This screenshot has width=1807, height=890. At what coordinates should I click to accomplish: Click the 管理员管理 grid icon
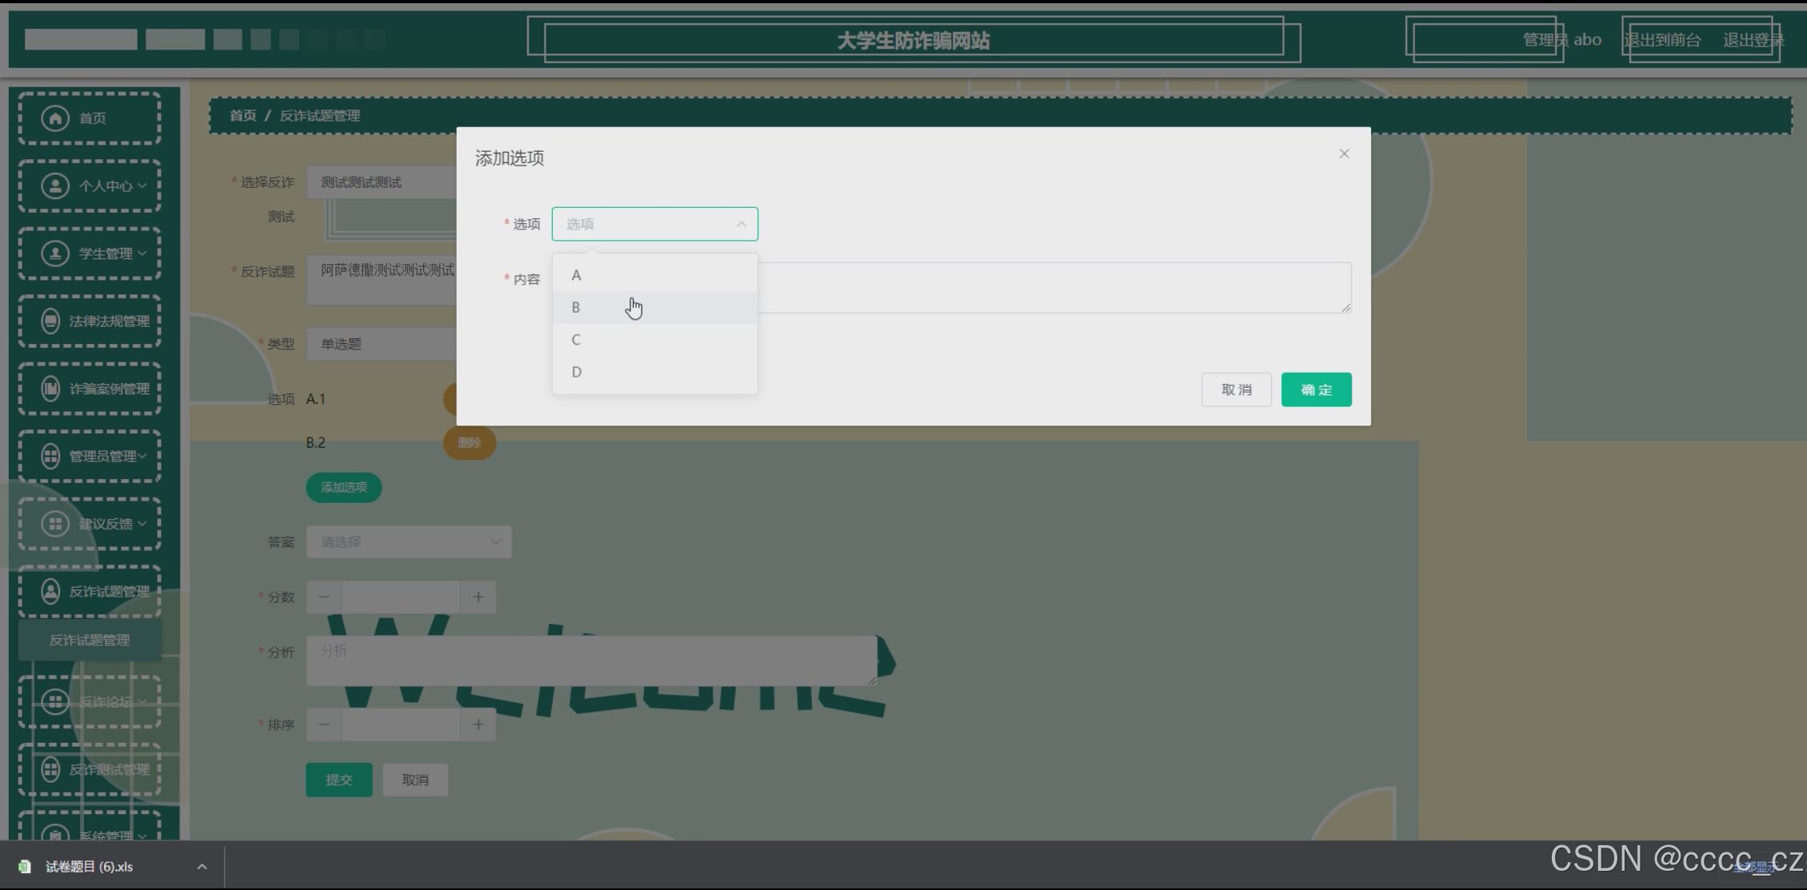[50, 457]
